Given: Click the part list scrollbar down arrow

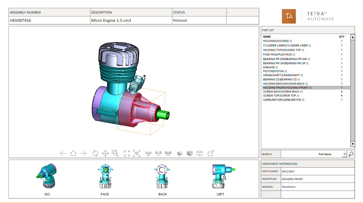Looking at the screenshot, I should [x=353, y=144].
